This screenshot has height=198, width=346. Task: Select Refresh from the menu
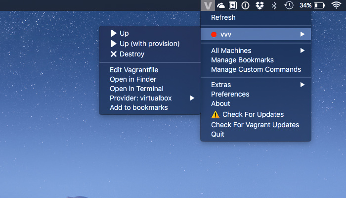point(256,17)
